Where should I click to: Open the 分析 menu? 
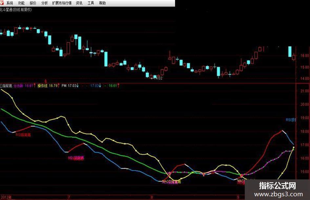click(45, 3)
